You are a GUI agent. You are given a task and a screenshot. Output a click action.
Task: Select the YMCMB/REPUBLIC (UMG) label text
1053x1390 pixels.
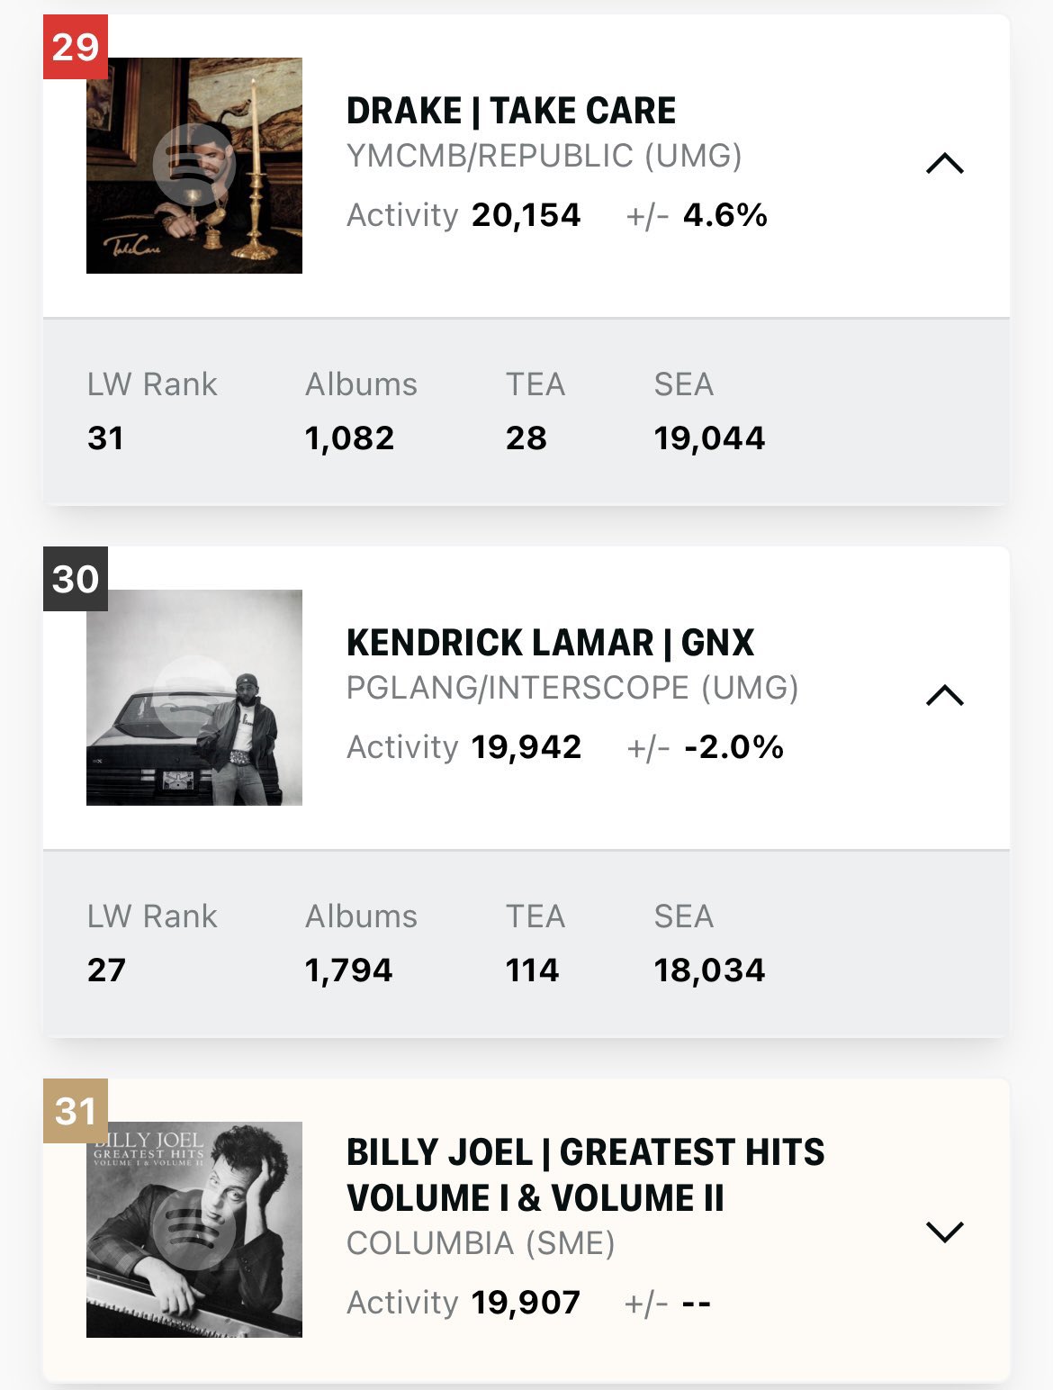pos(544,156)
